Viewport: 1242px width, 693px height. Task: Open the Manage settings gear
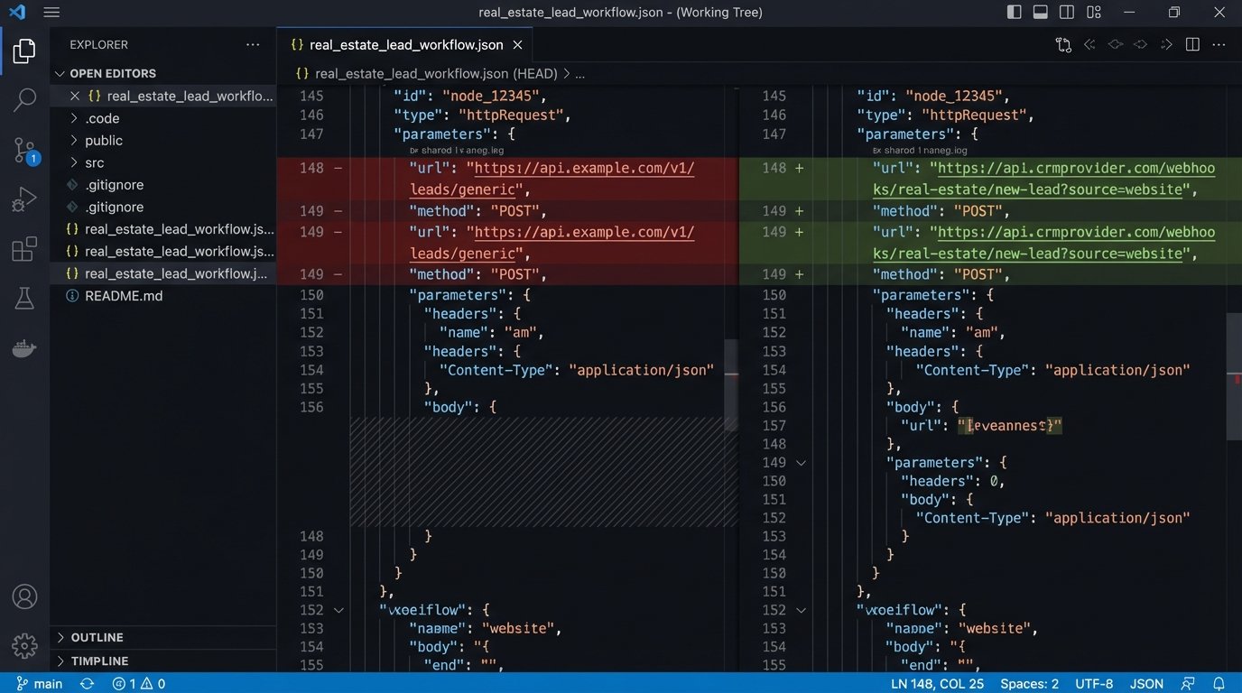coord(24,645)
